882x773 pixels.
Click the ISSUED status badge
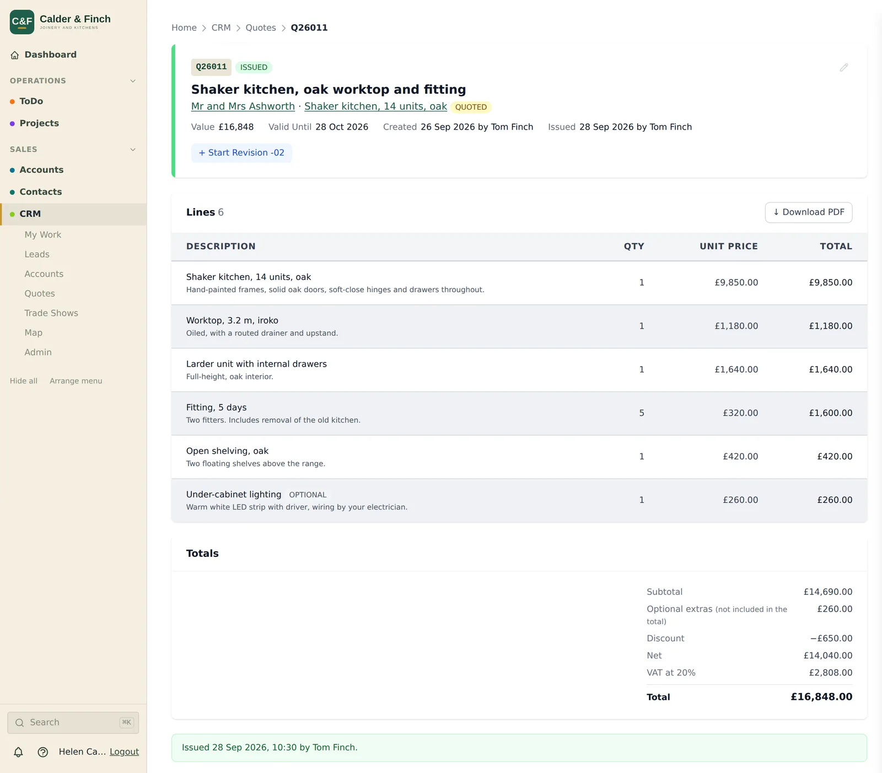pos(254,67)
